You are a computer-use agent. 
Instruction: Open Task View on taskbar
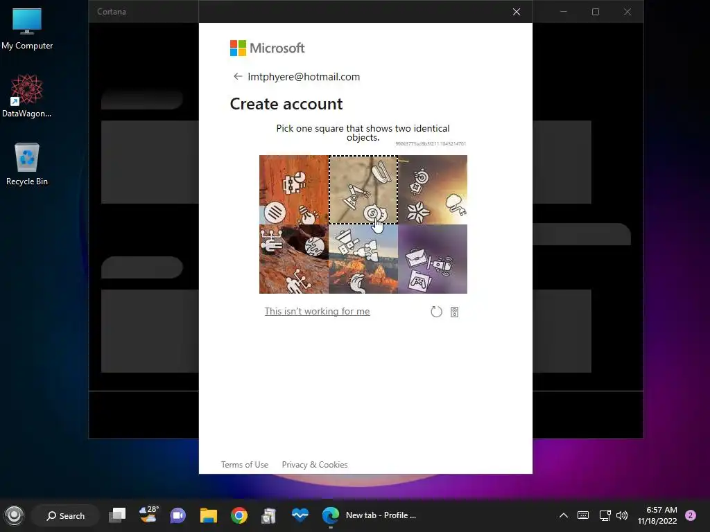pos(117,515)
